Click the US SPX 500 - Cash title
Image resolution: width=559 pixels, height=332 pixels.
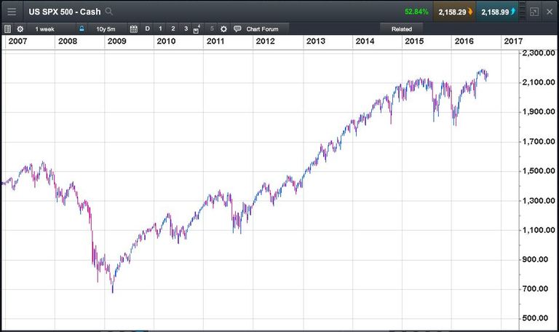tap(65, 12)
